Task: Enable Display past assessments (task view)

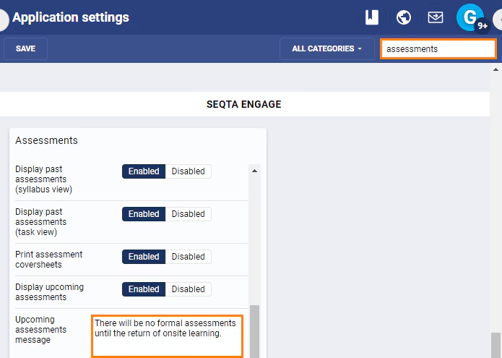Action: 144,214
